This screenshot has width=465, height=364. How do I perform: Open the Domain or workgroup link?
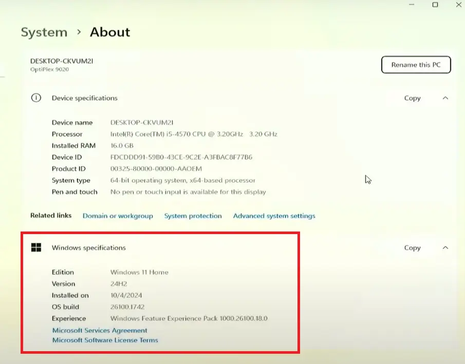pyautogui.click(x=118, y=216)
